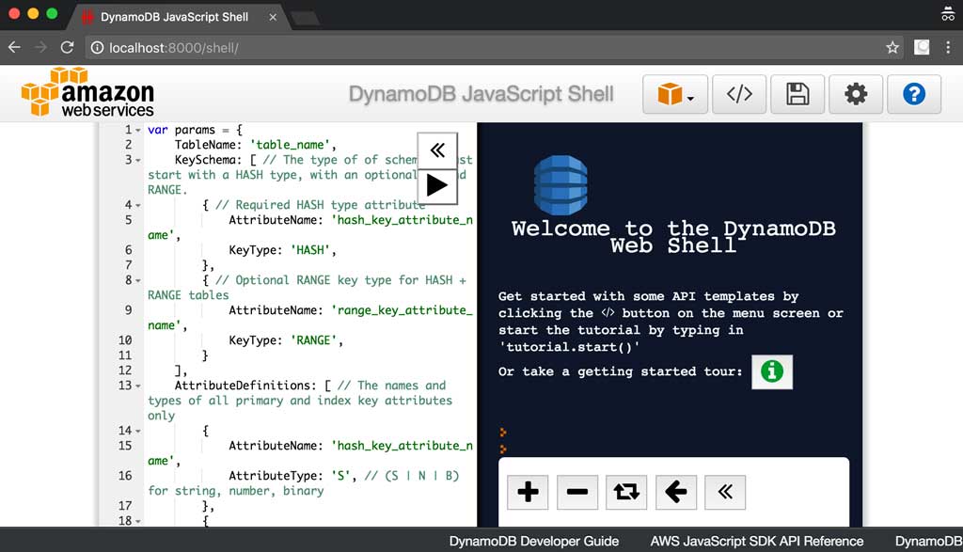Open the blue help question mark
Image resolution: width=963 pixels, height=552 pixels.
point(914,95)
